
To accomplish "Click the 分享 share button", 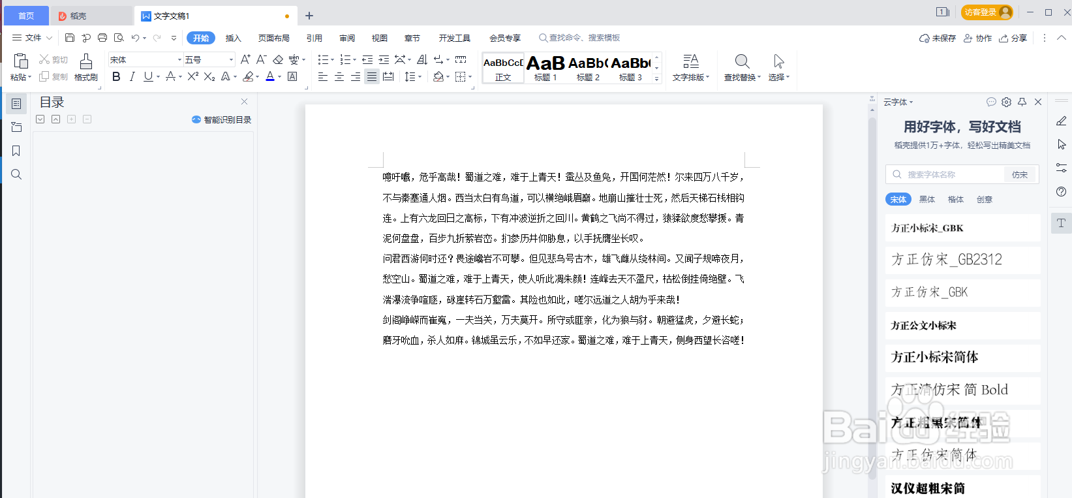I will pyautogui.click(x=1013, y=38).
